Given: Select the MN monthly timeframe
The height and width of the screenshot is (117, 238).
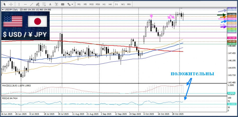Looking at the screenshot, I should (129, 4).
